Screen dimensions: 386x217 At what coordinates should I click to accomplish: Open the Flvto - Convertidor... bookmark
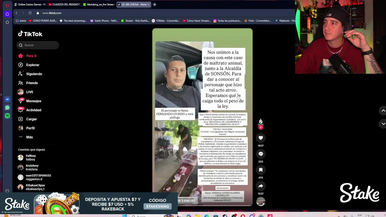[x=258, y=21]
